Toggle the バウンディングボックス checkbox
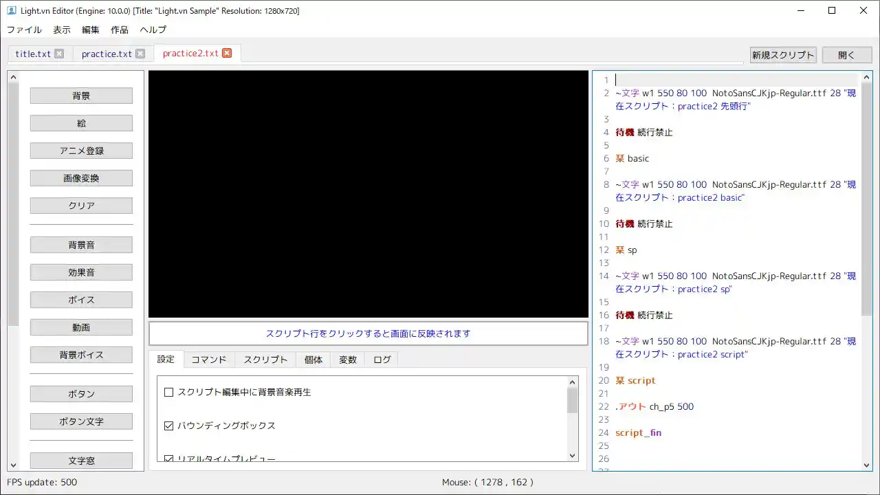880x495 pixels. (168, 426)
